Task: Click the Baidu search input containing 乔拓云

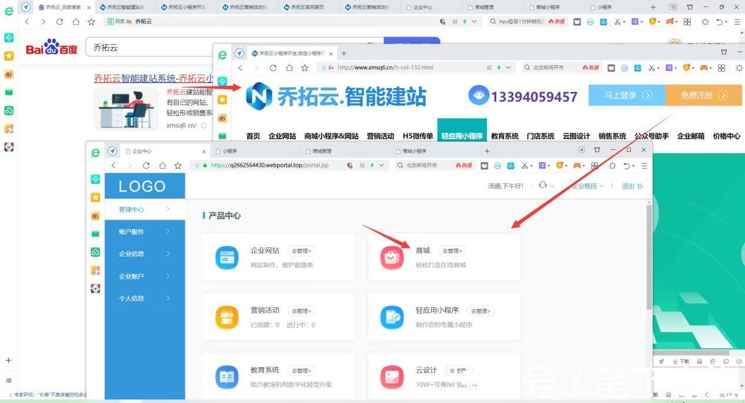Action: click(x=234, y=48)
